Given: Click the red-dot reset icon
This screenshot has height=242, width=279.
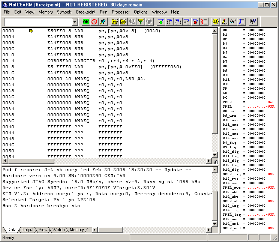Looking at the screenshot, I should (195, 22).
